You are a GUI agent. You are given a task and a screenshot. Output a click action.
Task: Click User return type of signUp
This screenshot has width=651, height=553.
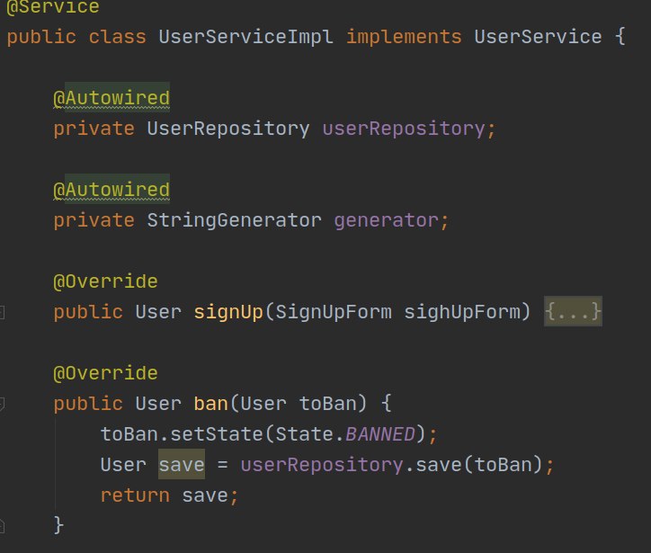click(x=158, y=312)
